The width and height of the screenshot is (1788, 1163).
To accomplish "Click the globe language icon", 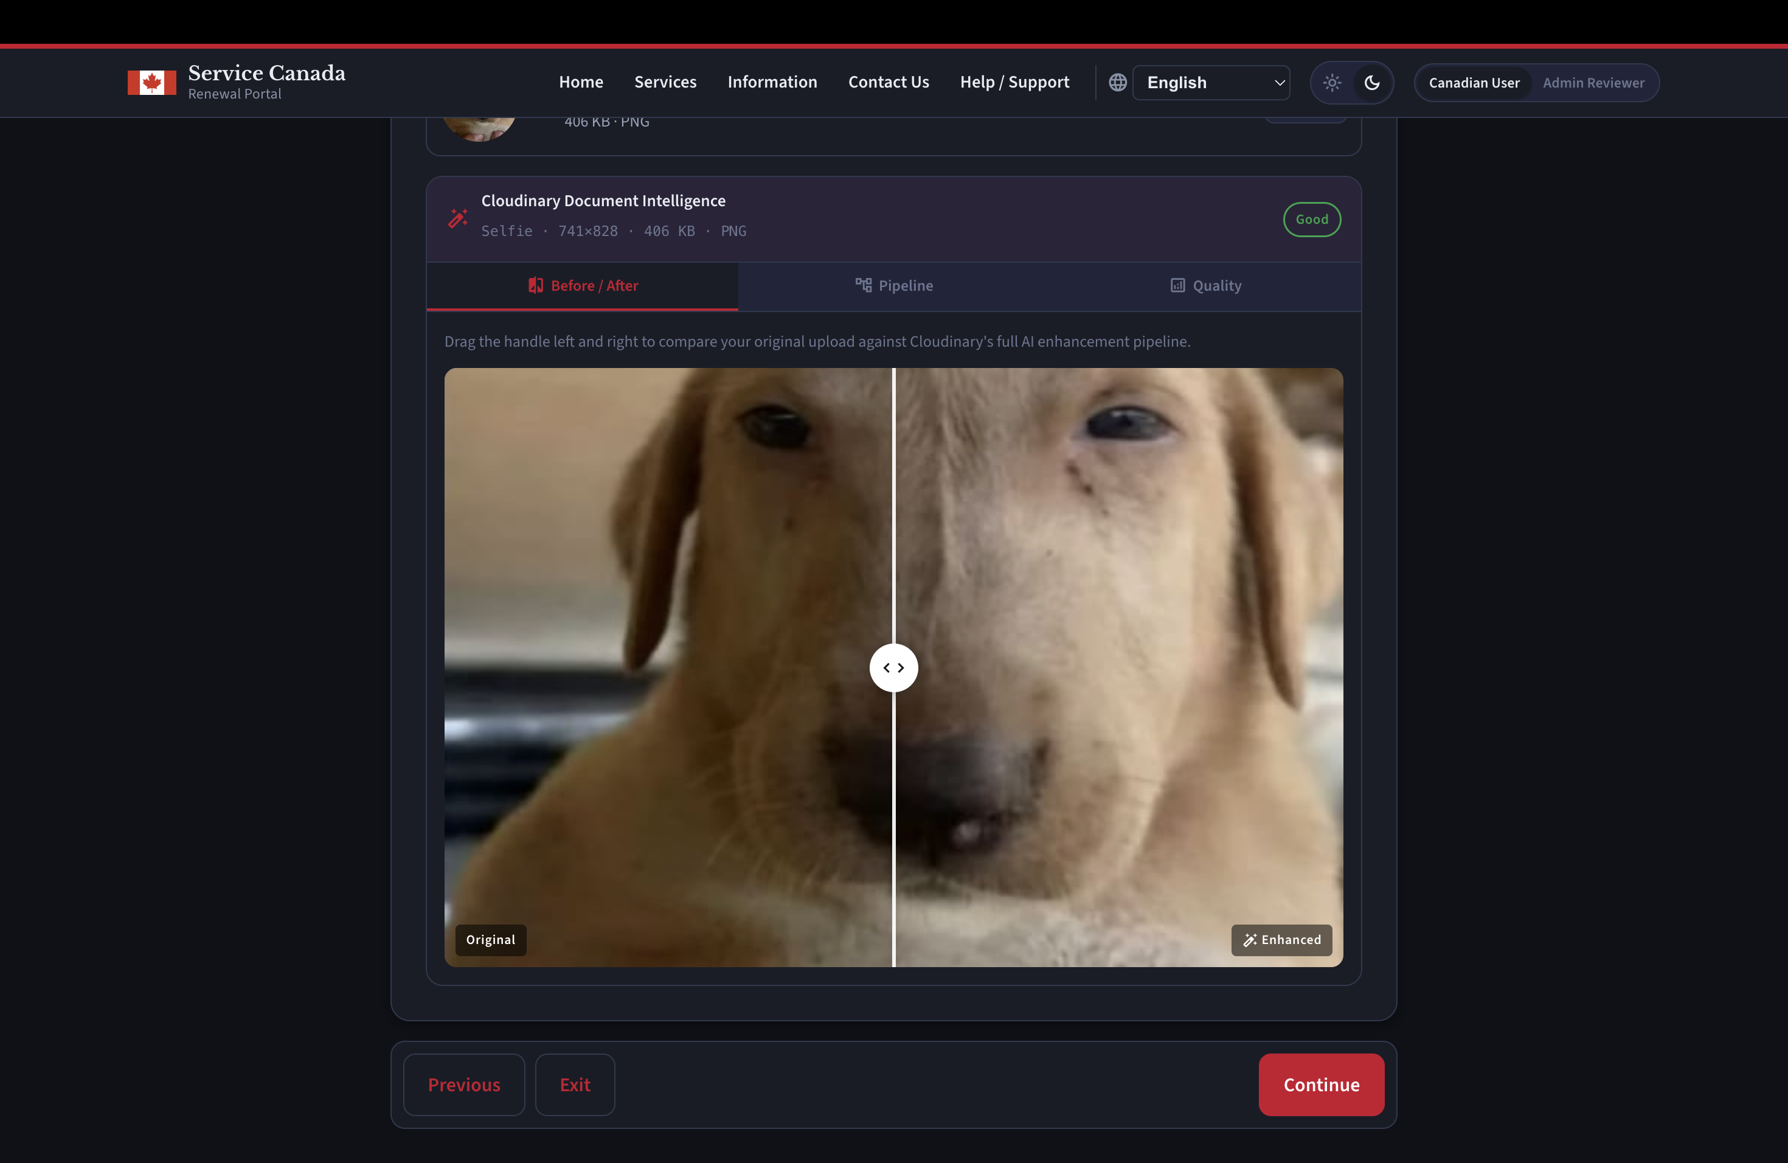I will [x=1117, y=83].
